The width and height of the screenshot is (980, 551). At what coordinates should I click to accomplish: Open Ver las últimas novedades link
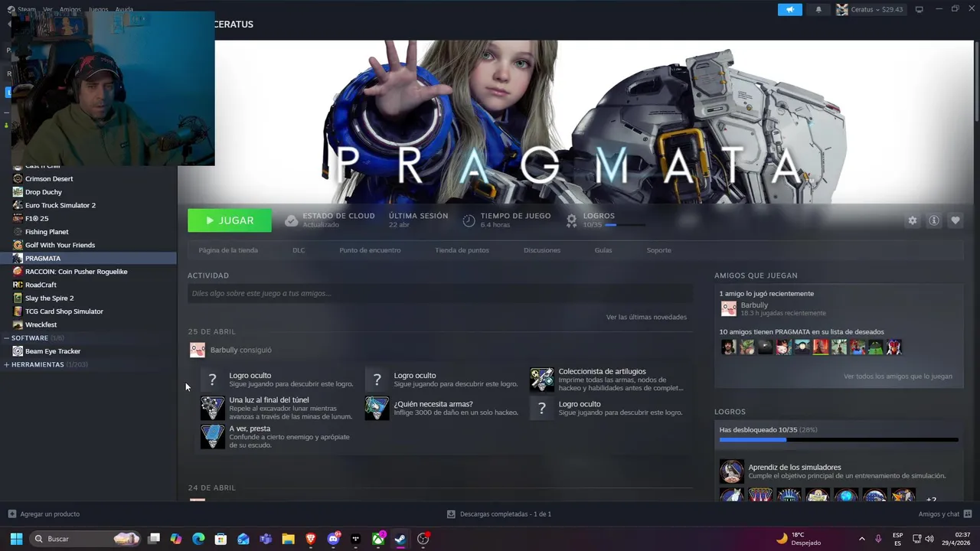click(646, 317)
